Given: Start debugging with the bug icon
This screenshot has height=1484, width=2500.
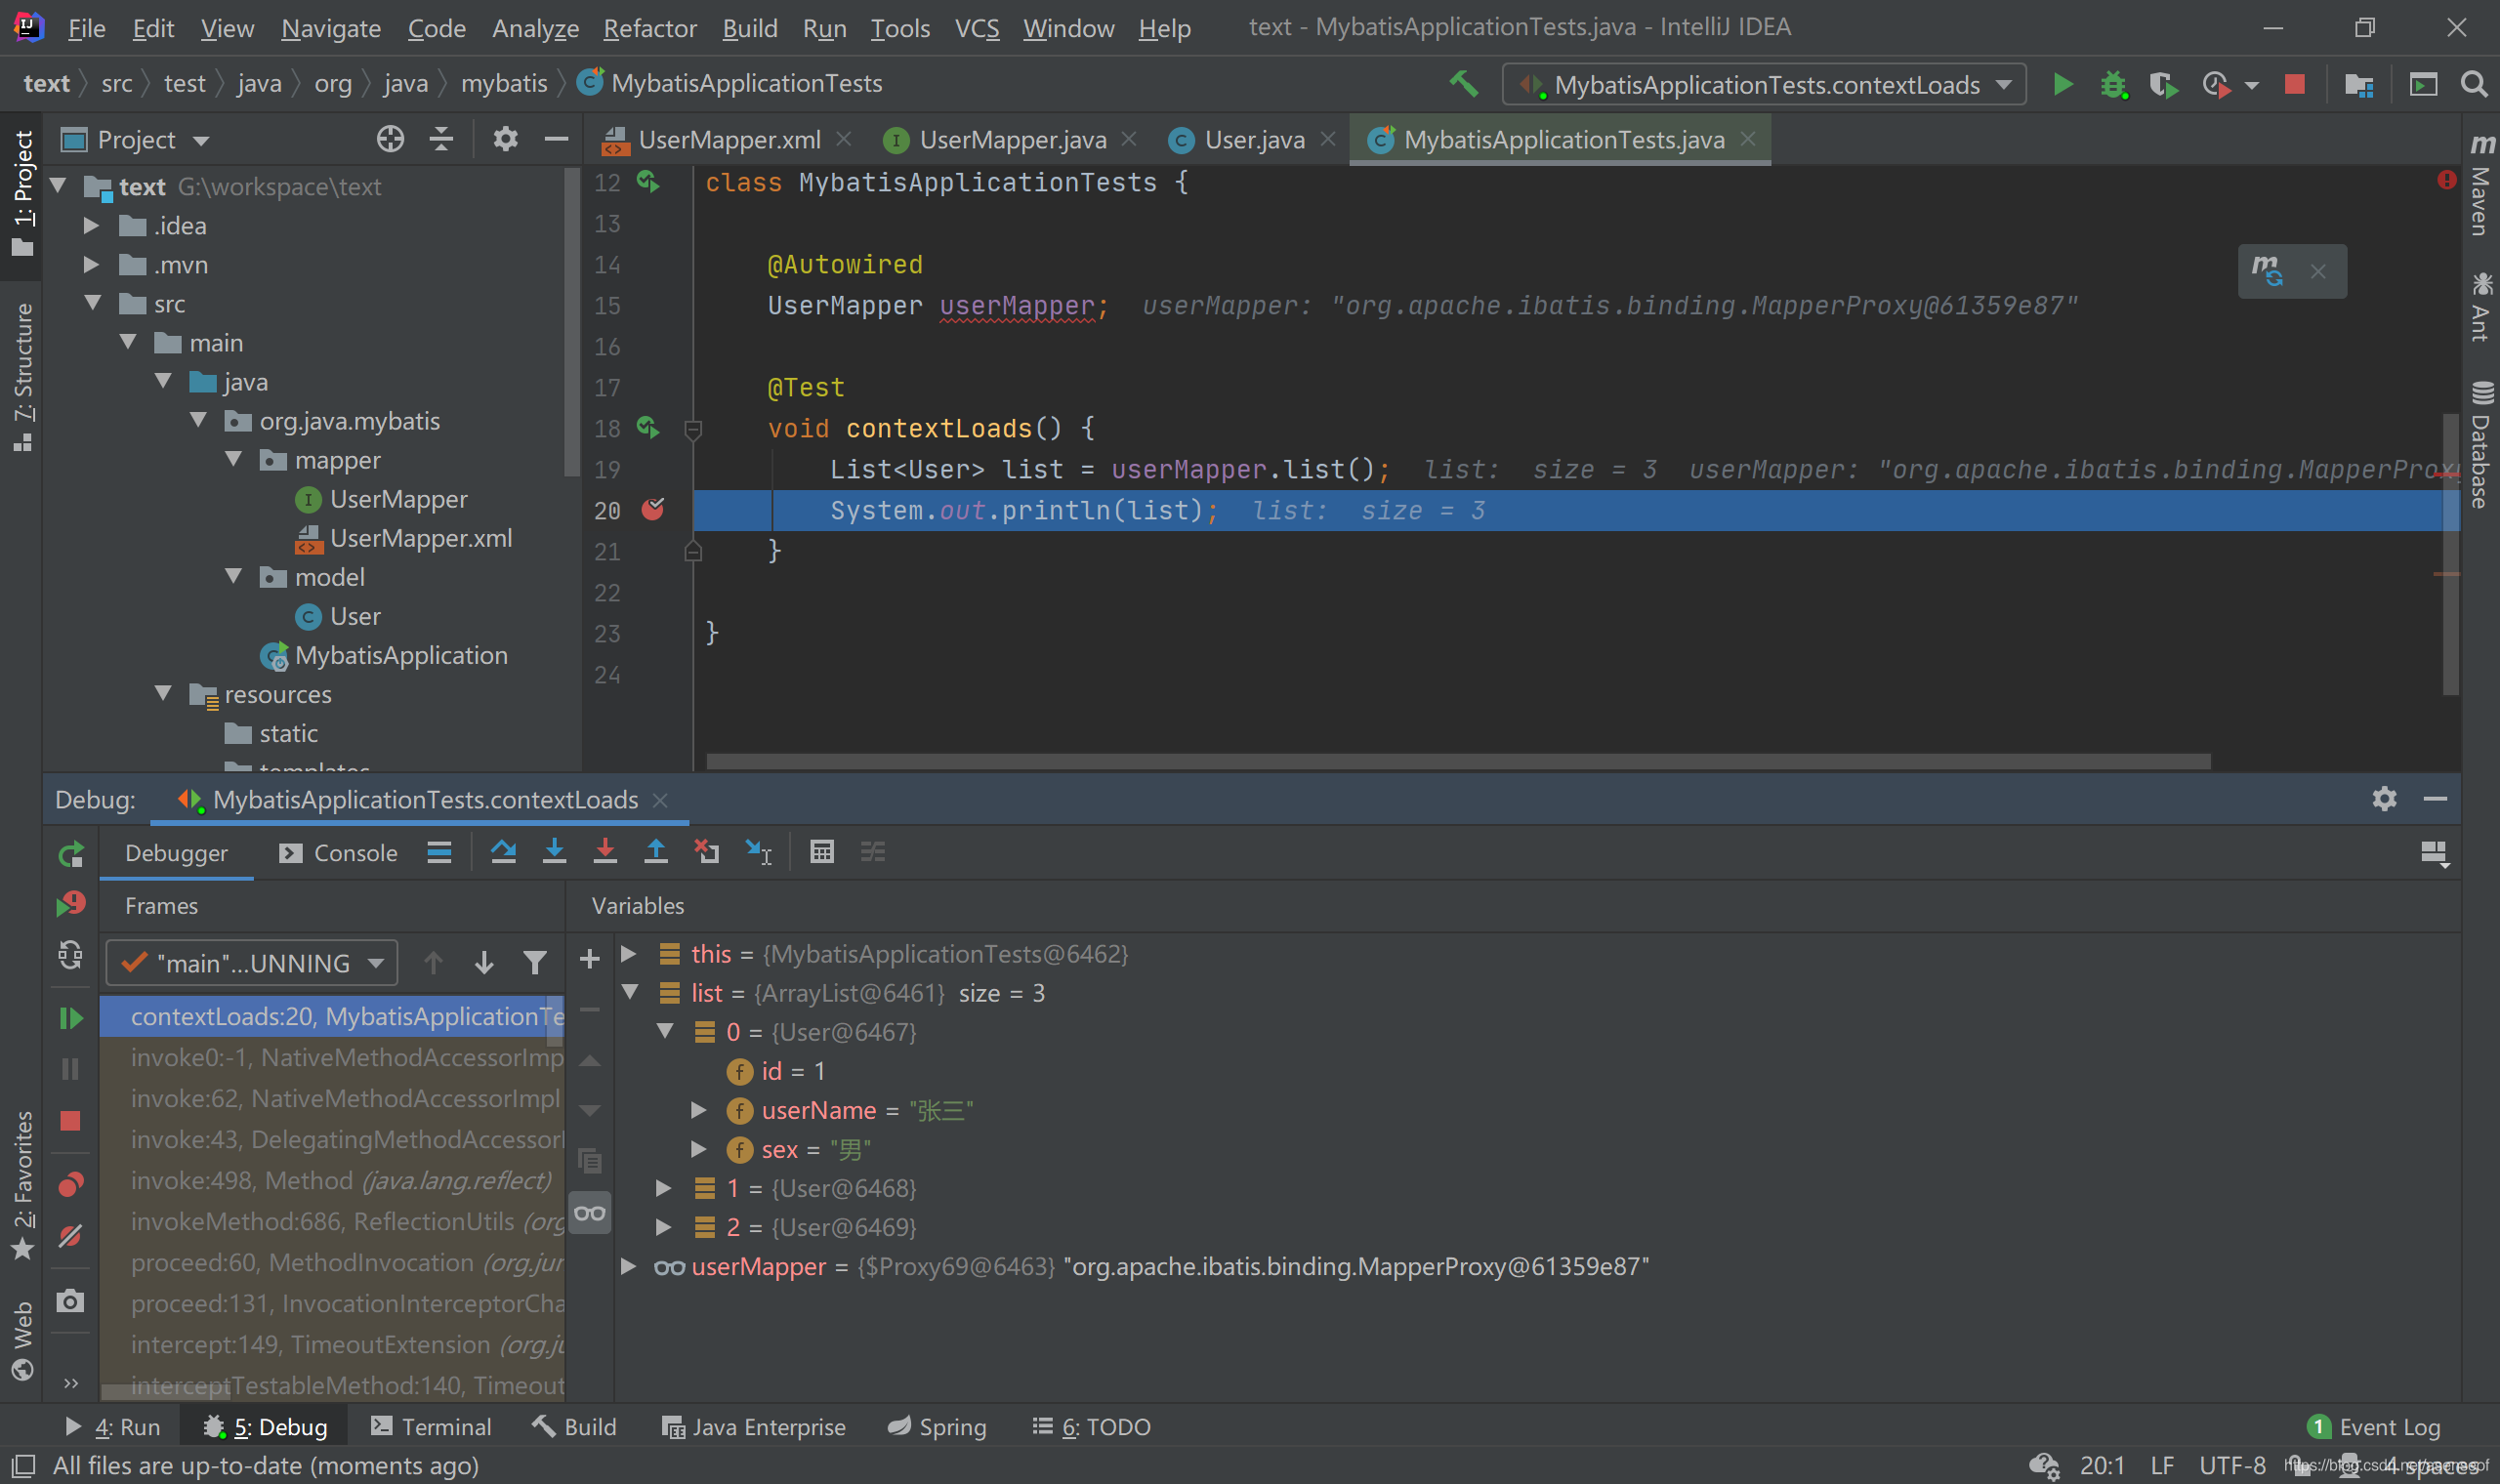Looking at the screenshot, I should 2113,84.
